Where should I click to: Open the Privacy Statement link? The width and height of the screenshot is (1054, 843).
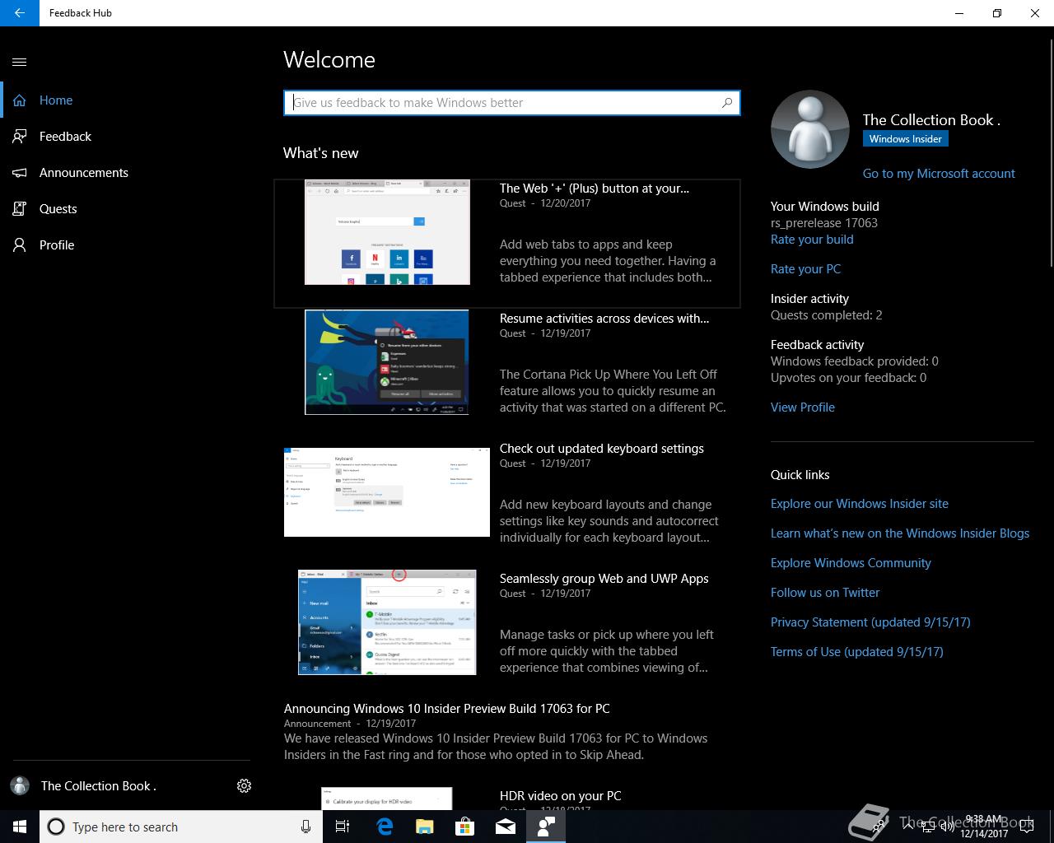point(870,622)
